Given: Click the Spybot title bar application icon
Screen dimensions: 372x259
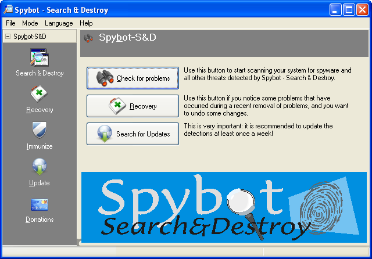Looking at the screenshot, I should (x=8, y=10).
